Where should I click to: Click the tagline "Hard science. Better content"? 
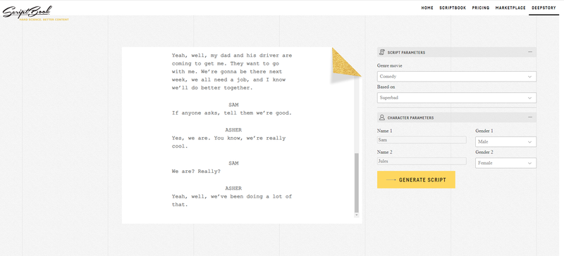coord(44,20)
